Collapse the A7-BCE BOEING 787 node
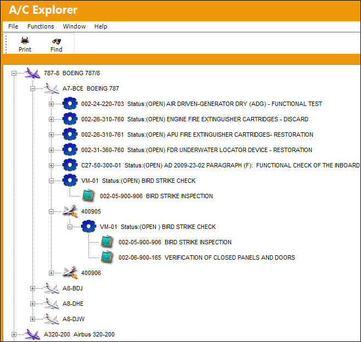Viewport: 361px width, 342px height. pyautogui.click(x=32, y=89)
